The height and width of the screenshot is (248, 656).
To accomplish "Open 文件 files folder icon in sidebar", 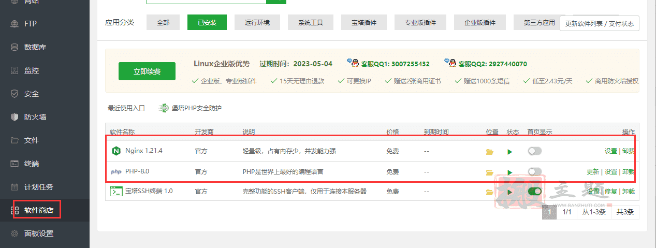I will coord(15,140).
